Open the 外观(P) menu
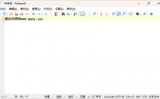The height and width of the screenshot is (99, 160). (x=48, y=9)
